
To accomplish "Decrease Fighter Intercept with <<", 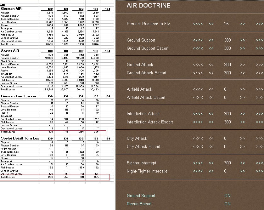I will coord(211,163).
